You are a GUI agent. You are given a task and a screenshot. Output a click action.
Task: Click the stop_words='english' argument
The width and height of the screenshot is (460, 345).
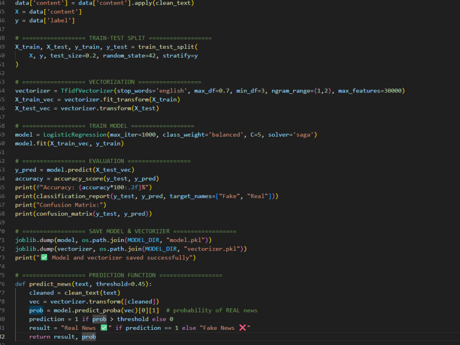pyautogui.click(x=152, y=91)
